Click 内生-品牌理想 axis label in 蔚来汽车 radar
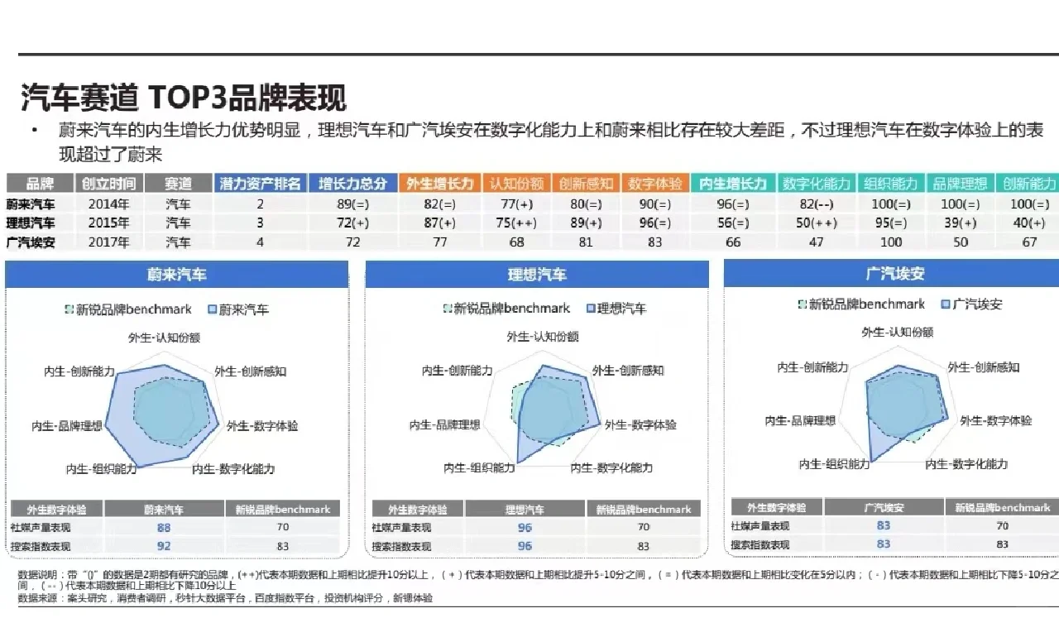 click(x=67, y=426)
